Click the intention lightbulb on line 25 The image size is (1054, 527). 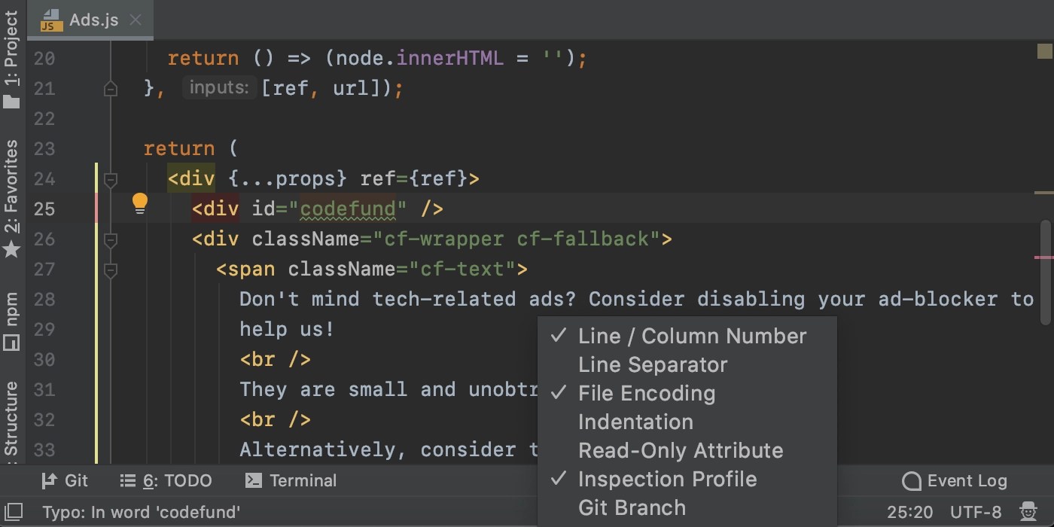click(140, 204)
